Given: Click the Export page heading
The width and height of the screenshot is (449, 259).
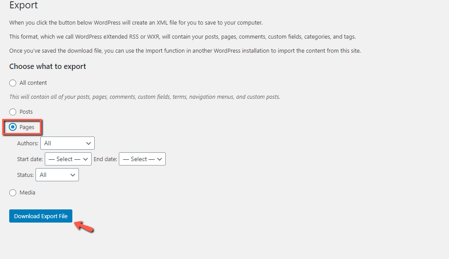Looking at the screenshot, I should pyautogui.click(x=24, y=5).
